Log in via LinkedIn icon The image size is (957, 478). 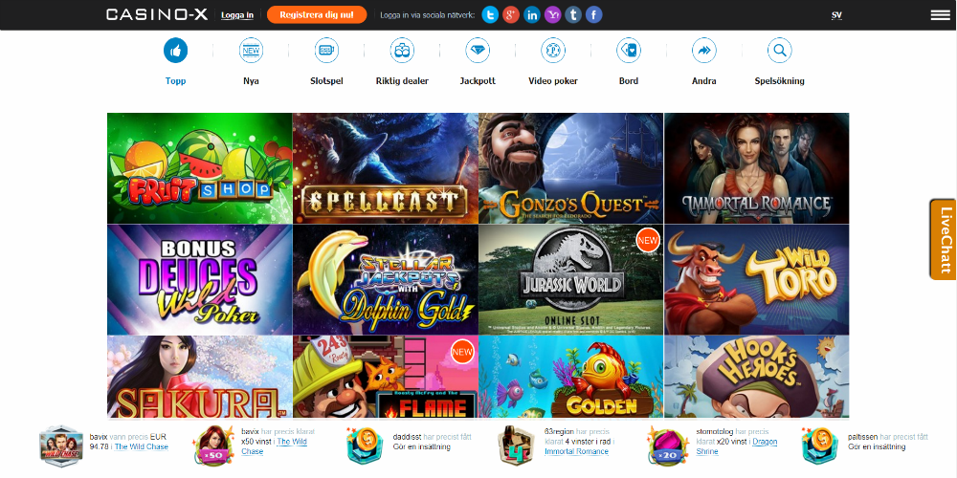point(531,14)
